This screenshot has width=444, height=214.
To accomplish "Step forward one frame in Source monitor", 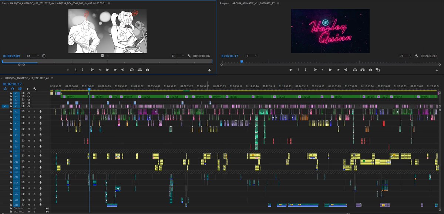I will point(115,69).
